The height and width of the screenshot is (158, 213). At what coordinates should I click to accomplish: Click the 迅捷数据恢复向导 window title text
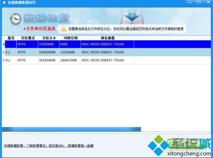coord(22,3)
